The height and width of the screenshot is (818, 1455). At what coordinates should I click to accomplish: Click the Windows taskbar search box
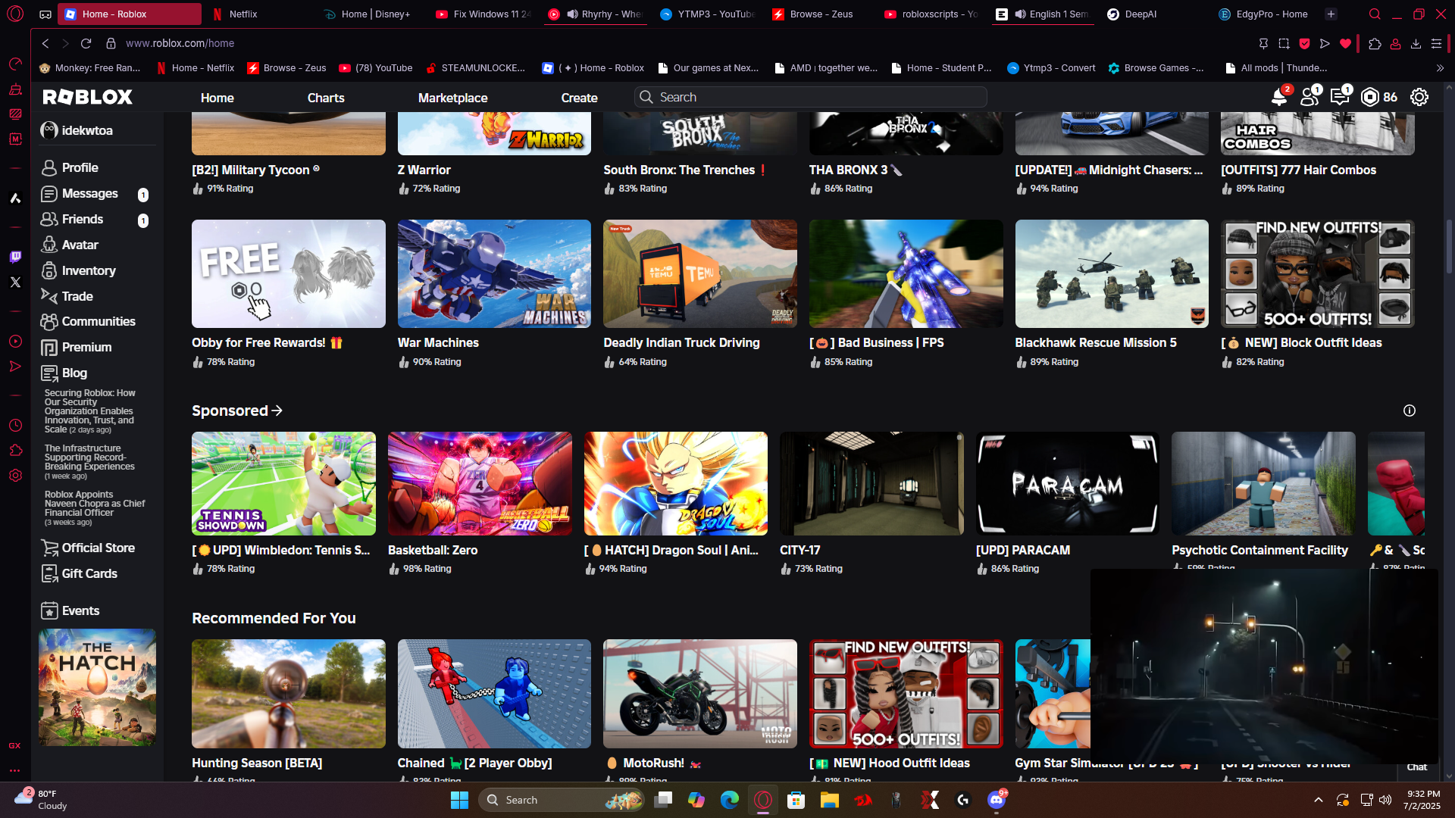click(562, 800)
